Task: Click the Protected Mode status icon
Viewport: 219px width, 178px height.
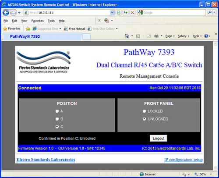Action: click(x=184, y=174)
